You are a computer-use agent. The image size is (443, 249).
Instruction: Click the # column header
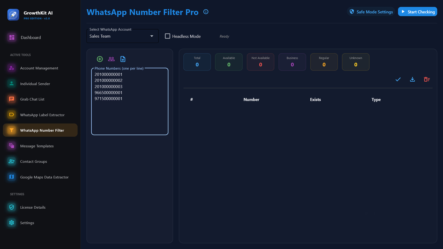point(191,100)
